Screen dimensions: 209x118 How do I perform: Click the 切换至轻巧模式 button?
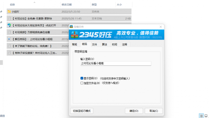pos(82,111)
